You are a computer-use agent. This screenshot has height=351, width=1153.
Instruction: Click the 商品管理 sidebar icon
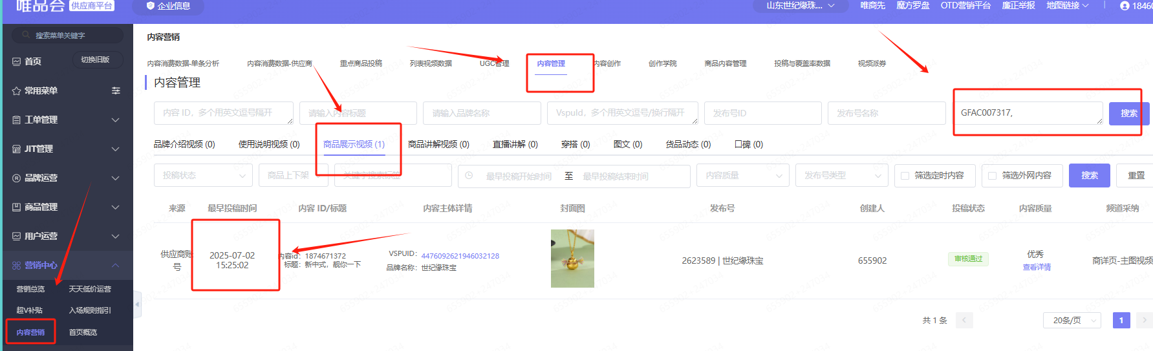[17, 207]
